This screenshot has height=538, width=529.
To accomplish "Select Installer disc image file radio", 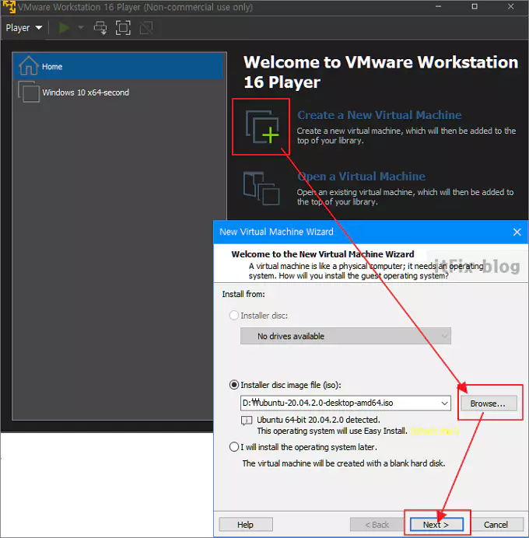I will click(x=234, y=385).
